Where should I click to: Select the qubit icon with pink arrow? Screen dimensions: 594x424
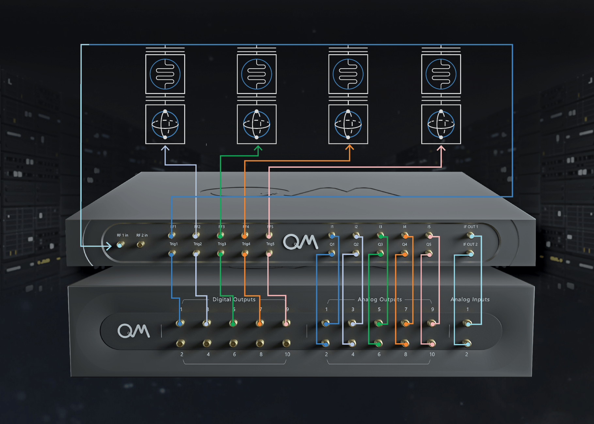441,124
